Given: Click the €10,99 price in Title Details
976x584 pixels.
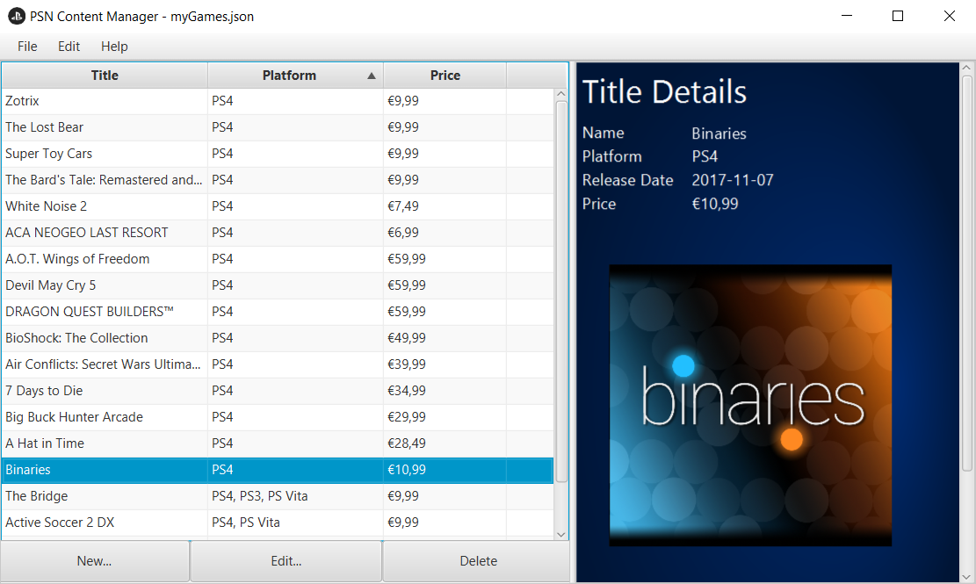Looking at the screenshot, I should point(715,204).
